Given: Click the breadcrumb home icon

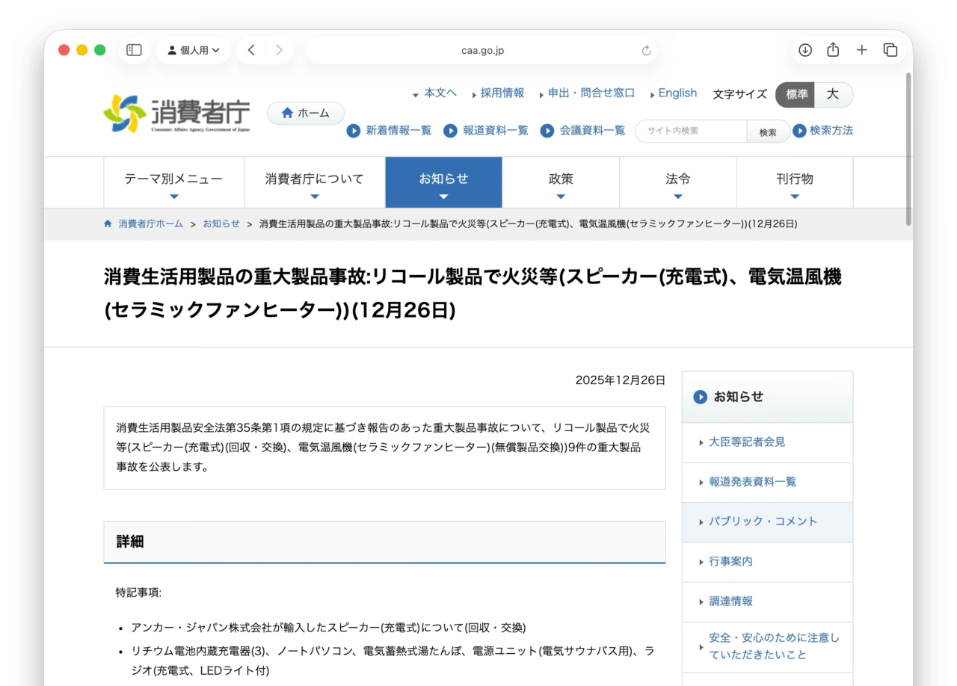Looking at the screenshot, I should pyautogui.click(x=107, y=223).
